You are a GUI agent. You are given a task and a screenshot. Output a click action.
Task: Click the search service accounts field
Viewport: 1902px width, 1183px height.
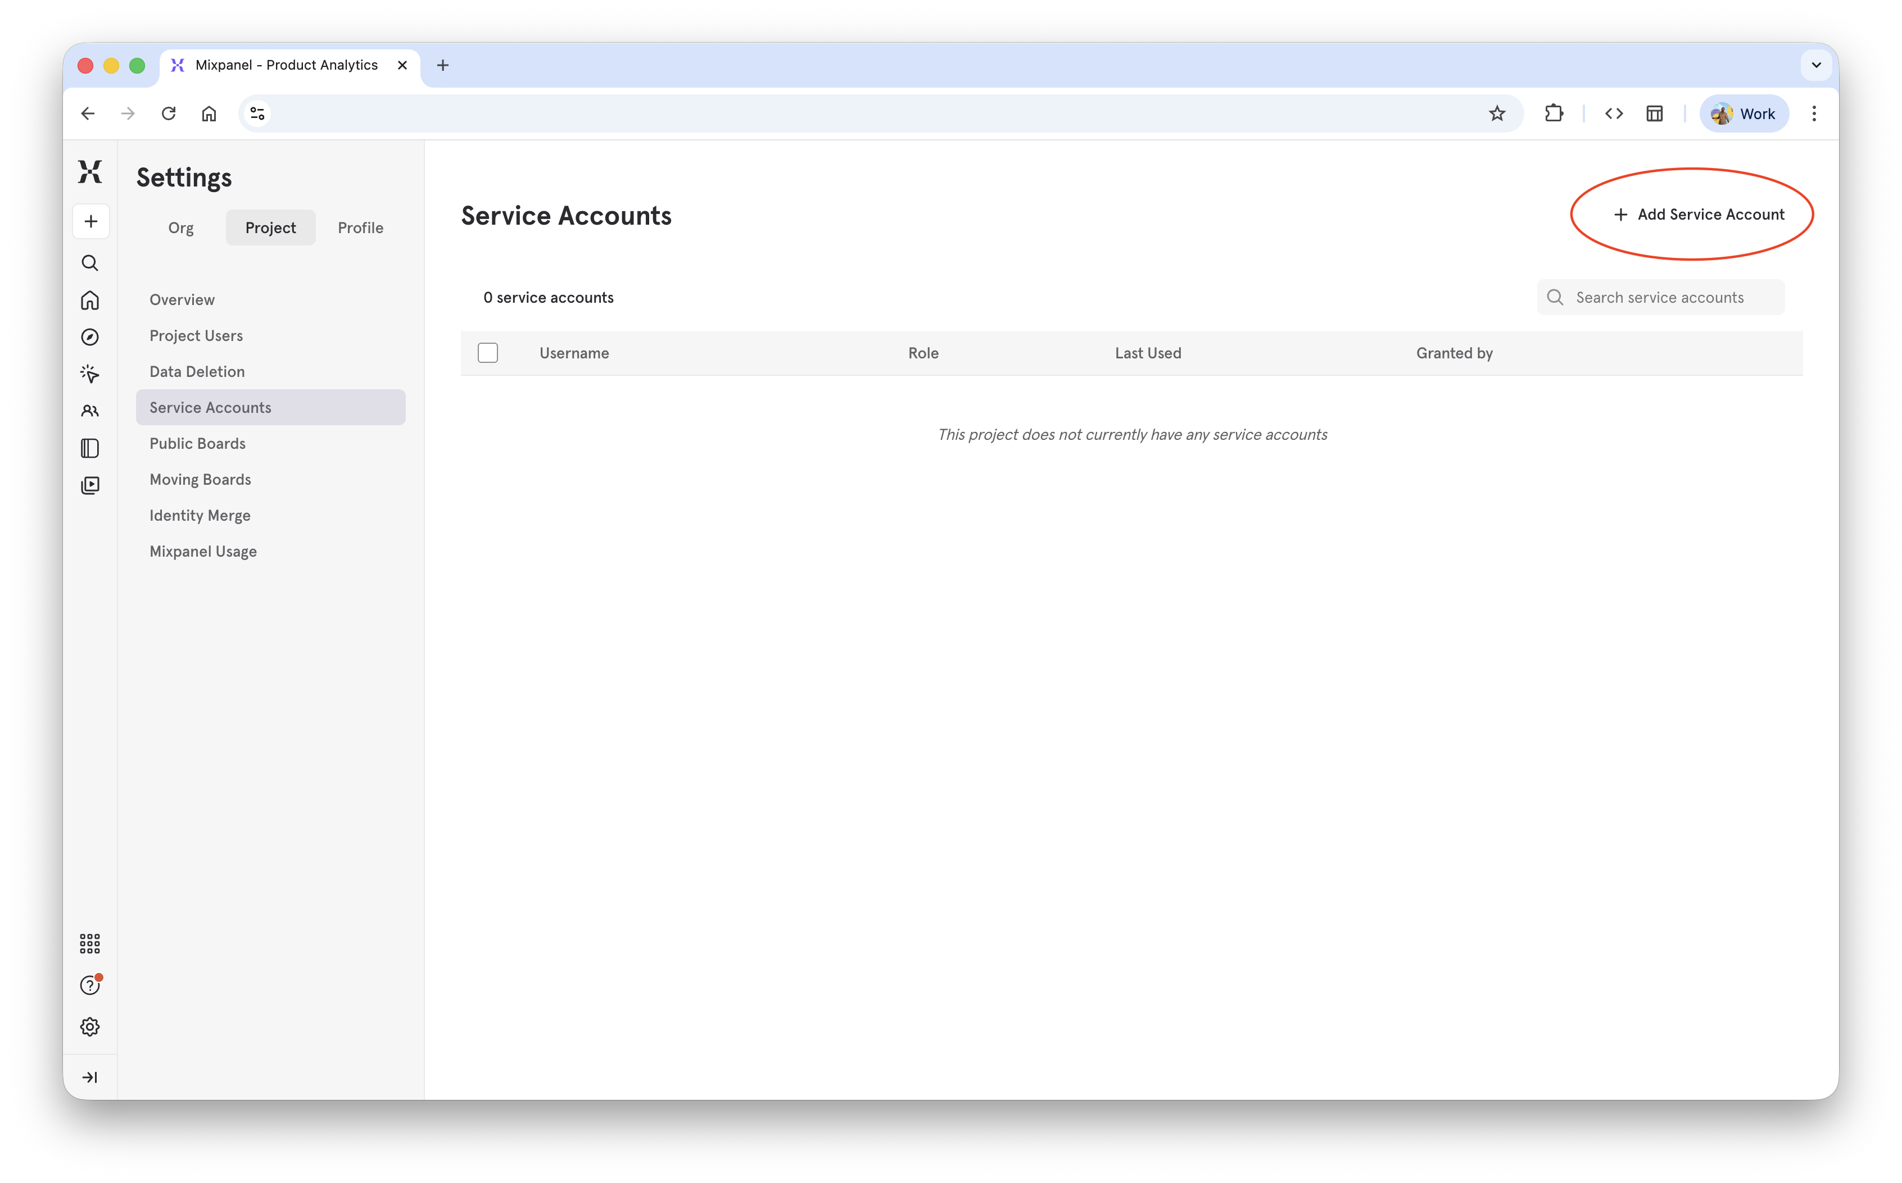click(1660, 297)
